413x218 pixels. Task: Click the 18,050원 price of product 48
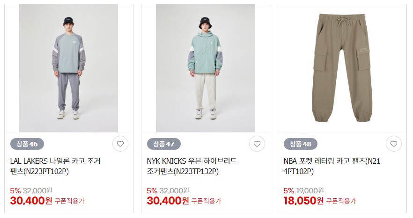click(x=303, y=201)
